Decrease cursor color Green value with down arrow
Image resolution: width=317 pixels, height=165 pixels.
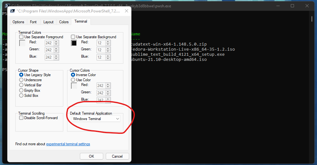coord(108,94)
